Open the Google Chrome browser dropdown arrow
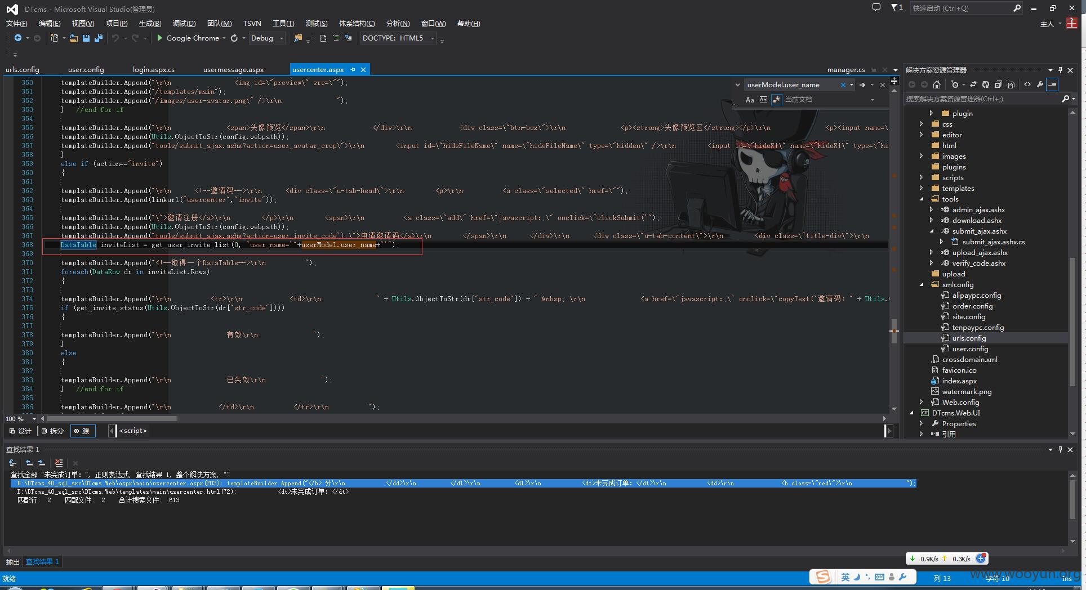Viewport: 1086px width, 590px height. tap(224, 38)
